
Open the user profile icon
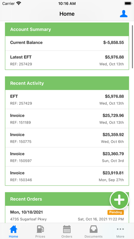[x=123, y=14]
